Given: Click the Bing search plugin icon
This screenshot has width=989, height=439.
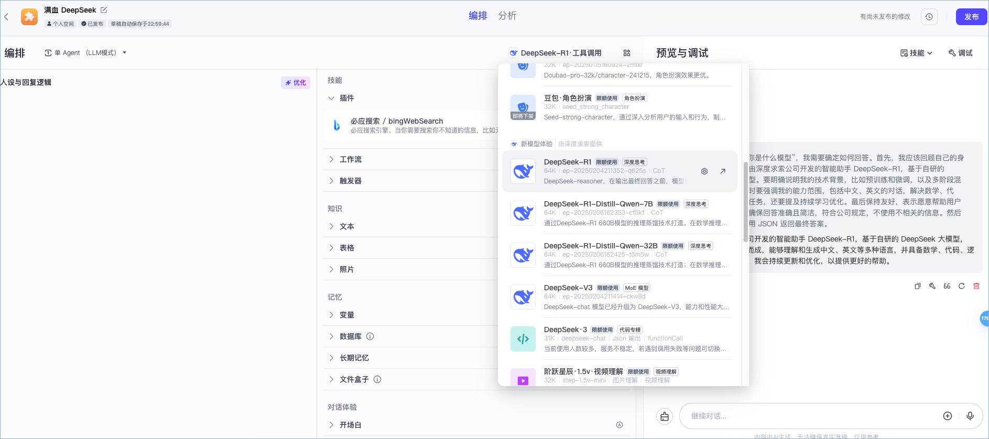Looking at the screenshot, I should pos(336,125).
